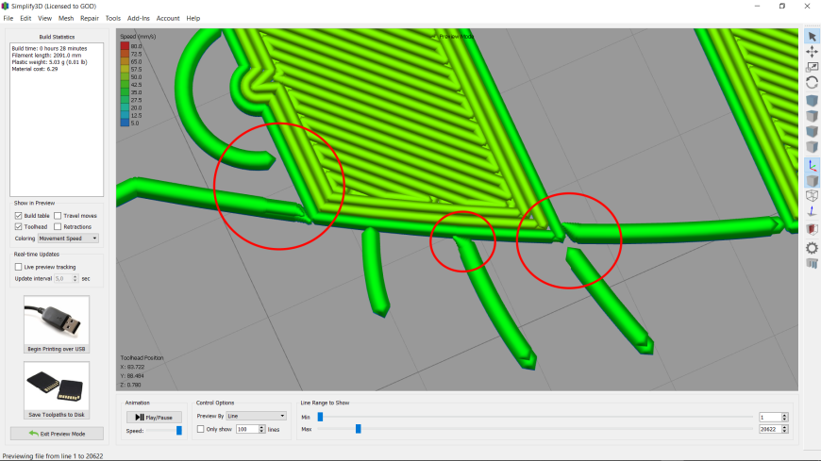821x461 pixels.
Task: Click the Max line range slider handle
Action: point(359,429)
